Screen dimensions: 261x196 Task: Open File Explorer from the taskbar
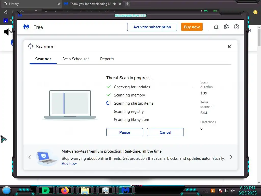pyautogui.click(x=85, y=190)
